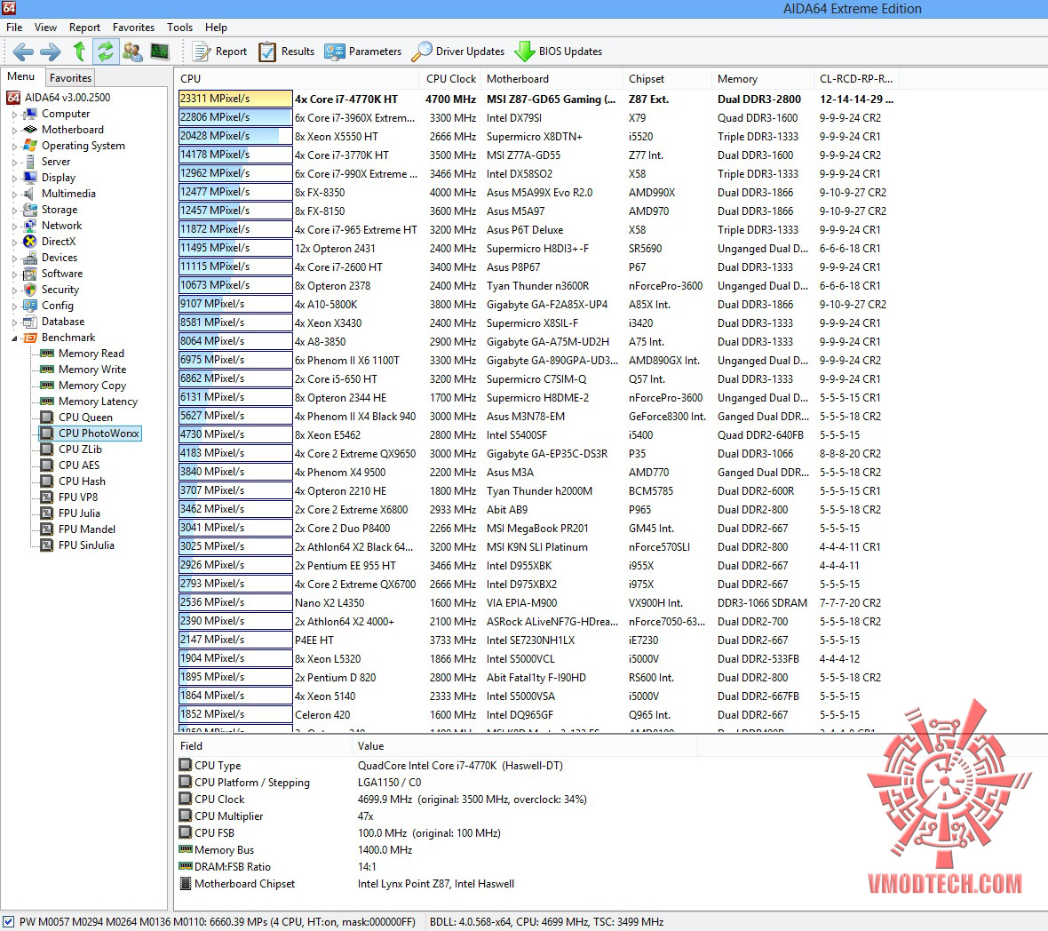
Task: Expand the Computer tree node
Action: [x=14, y=115]
